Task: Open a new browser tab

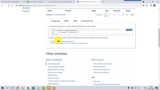Action: (x=103, y=2)
